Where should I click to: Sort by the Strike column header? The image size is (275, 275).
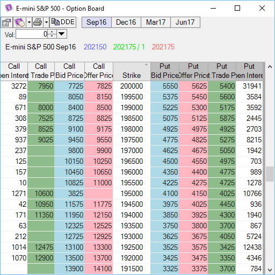click(132, 71)
